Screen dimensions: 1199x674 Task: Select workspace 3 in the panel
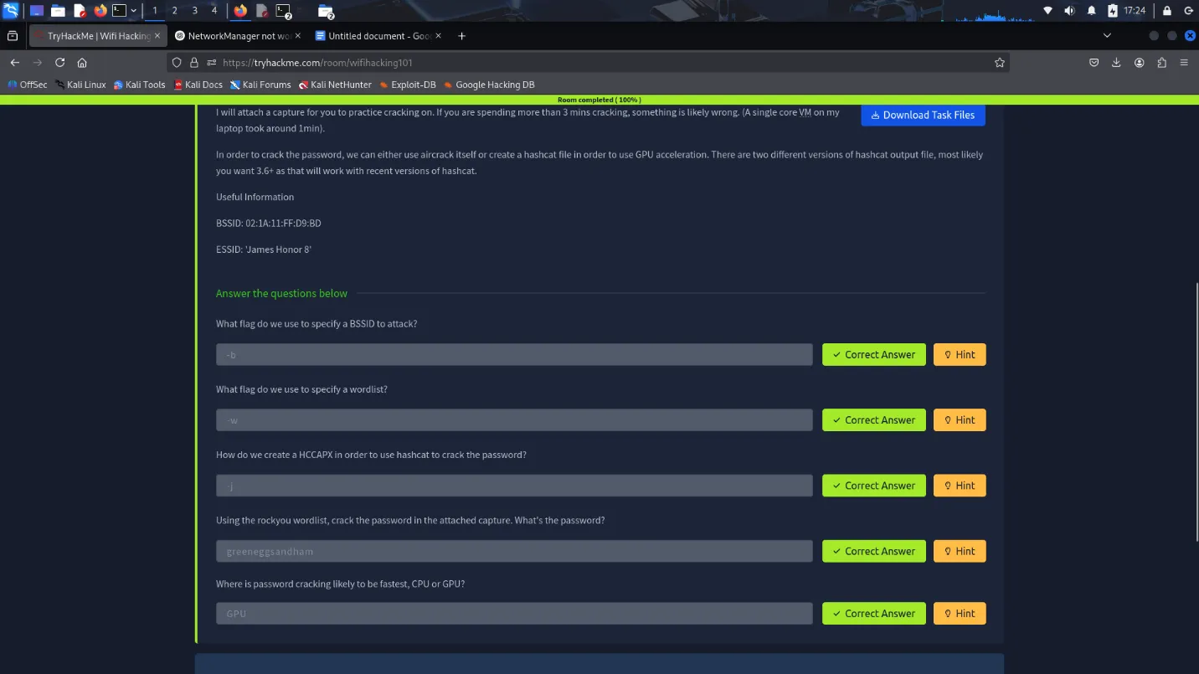pyautogui.click(x=194, y=11)
